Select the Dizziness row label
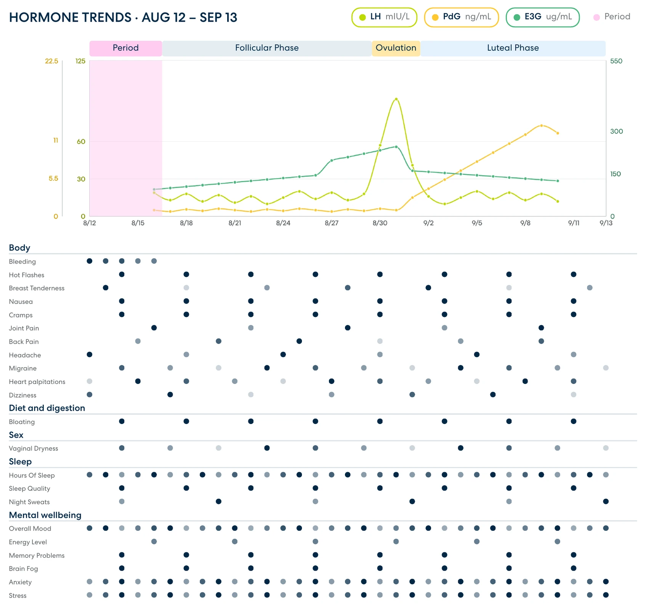Image resolution: width=648 pixels, height=608 pixels. 22,395
